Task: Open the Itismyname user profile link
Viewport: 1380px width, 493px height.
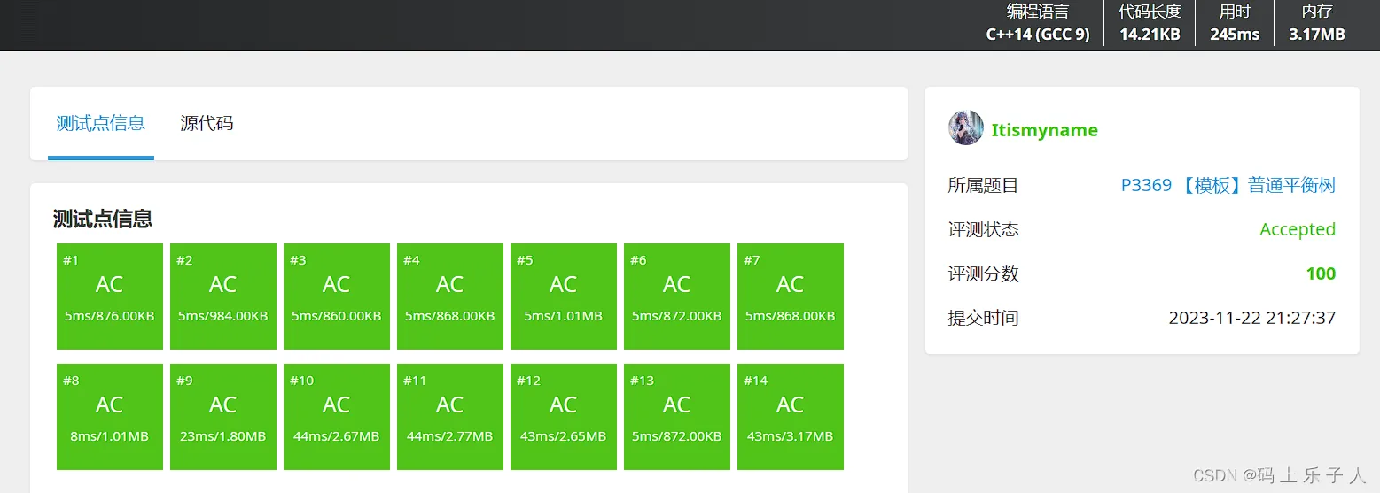Action: tap(1044, 130)
